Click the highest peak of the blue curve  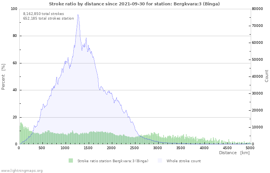tap(78, 15)
